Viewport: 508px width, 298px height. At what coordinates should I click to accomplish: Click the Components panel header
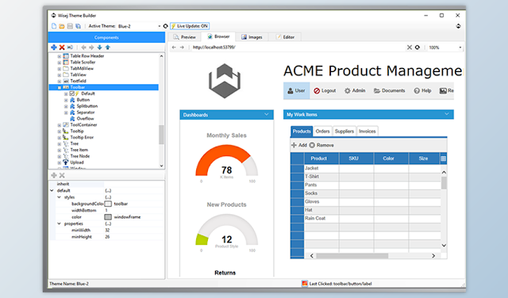click(106, 37)
